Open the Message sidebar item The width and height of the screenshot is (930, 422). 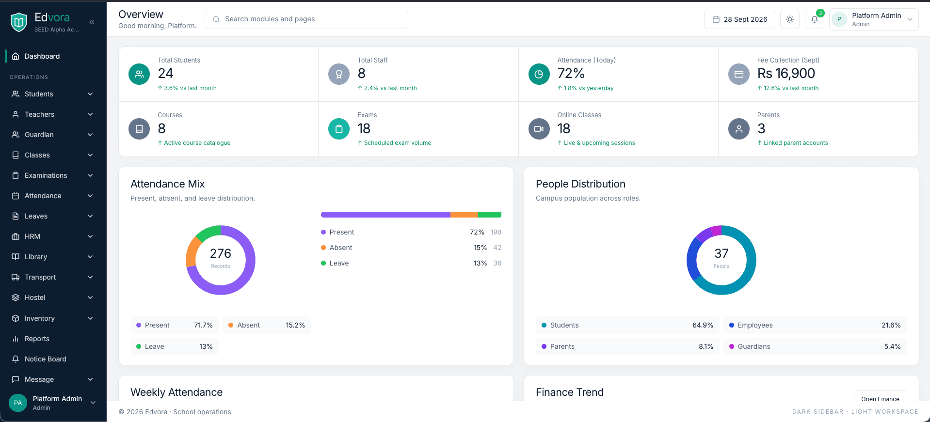(53, 379)
